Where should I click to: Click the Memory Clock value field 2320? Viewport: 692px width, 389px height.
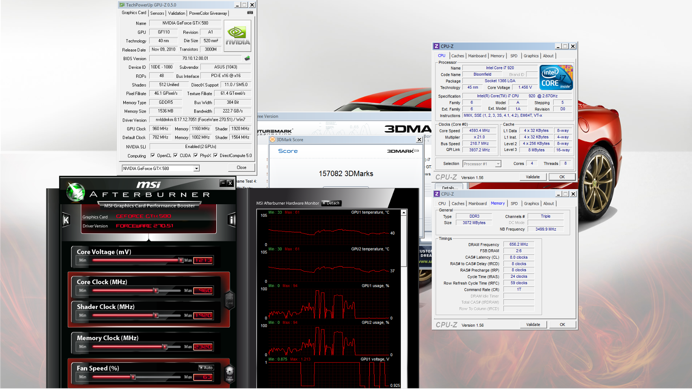(203, 347)
